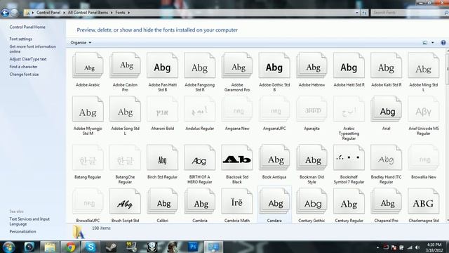Select the Century Regular font icon
The image size is (449, 253).
[x=349, y=202]
